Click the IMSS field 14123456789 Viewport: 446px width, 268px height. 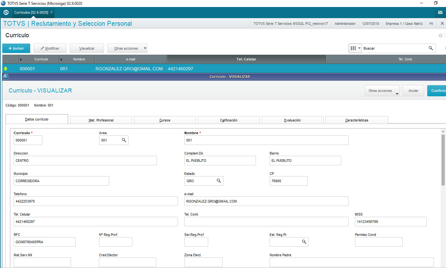coord(391,222)
